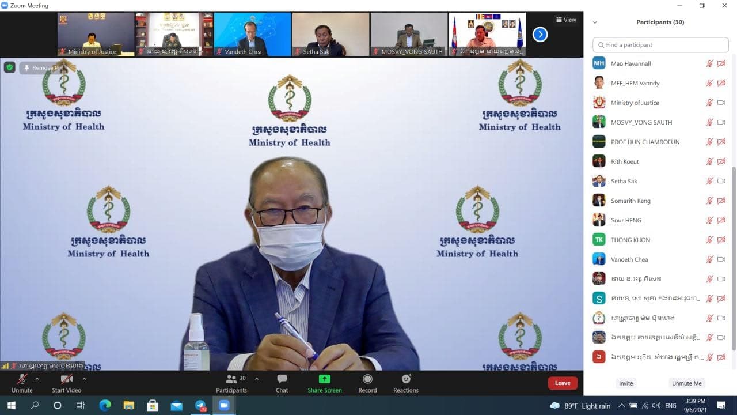This screenshot has height=415, width=737.
Task: Click the MH avatar for Mao Havannall
Action: click(599, 63)
